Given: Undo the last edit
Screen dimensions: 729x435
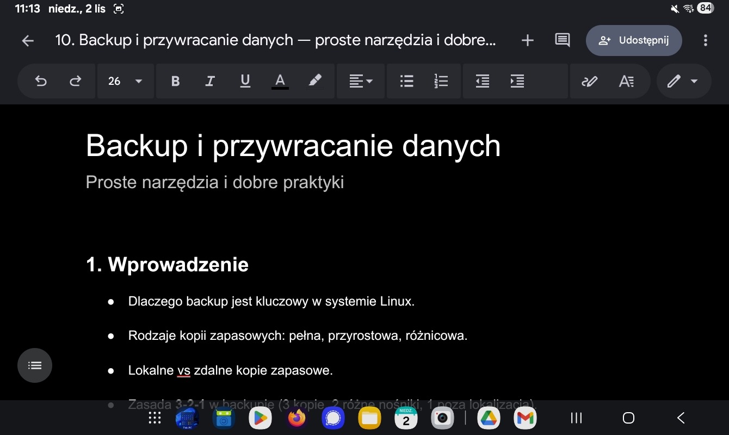Looking at the screenshot, I should [x=41, y=81].
